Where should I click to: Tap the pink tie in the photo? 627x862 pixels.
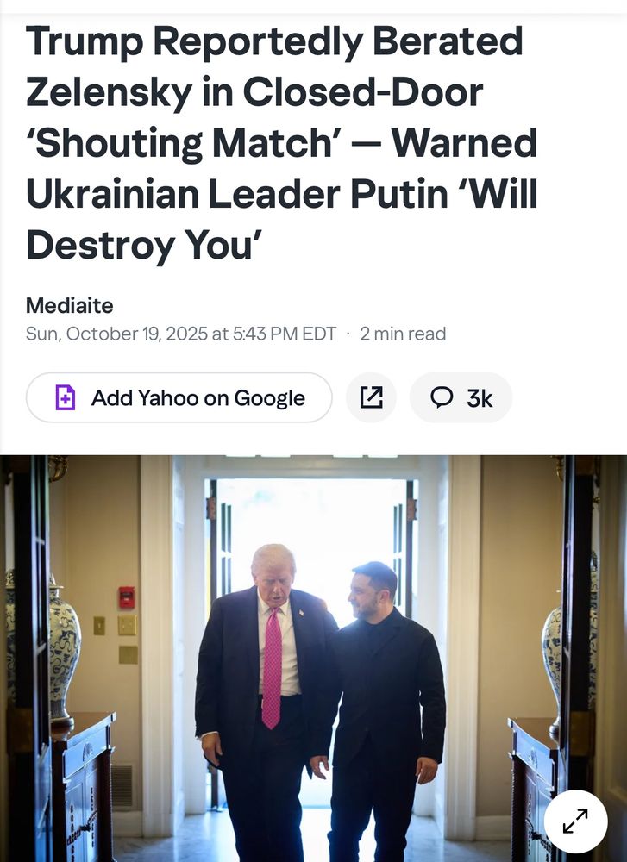point(272,667)
